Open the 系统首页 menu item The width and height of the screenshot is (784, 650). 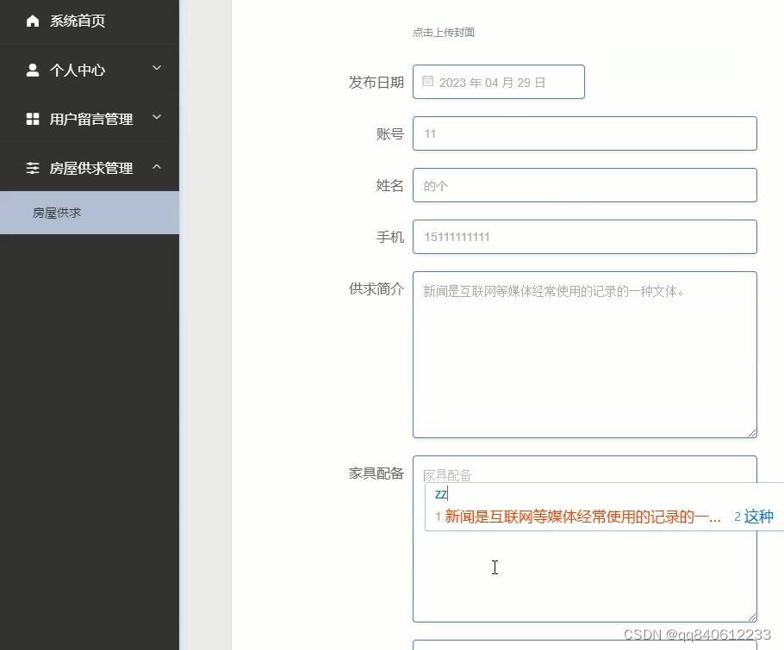(x=90, y=21)
